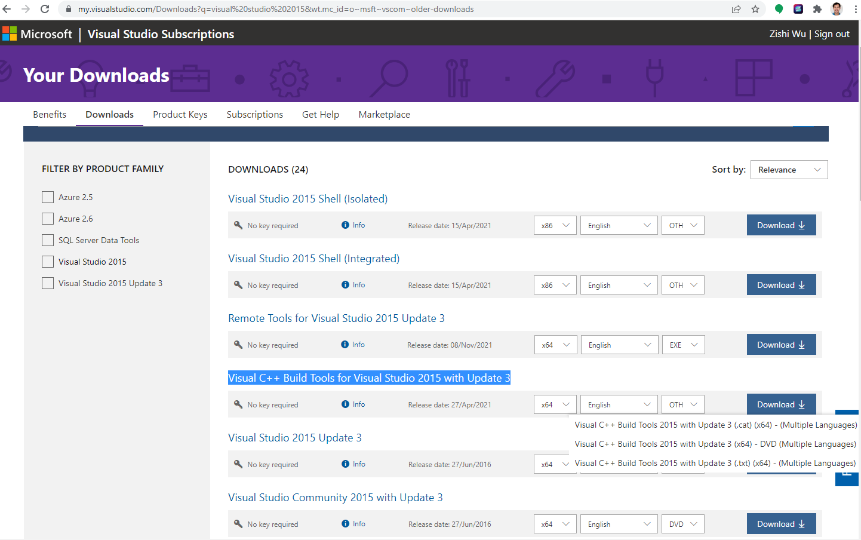Open EXE file type dropdown for Remote Tools

pyautogui.click(x=684, y=345)
